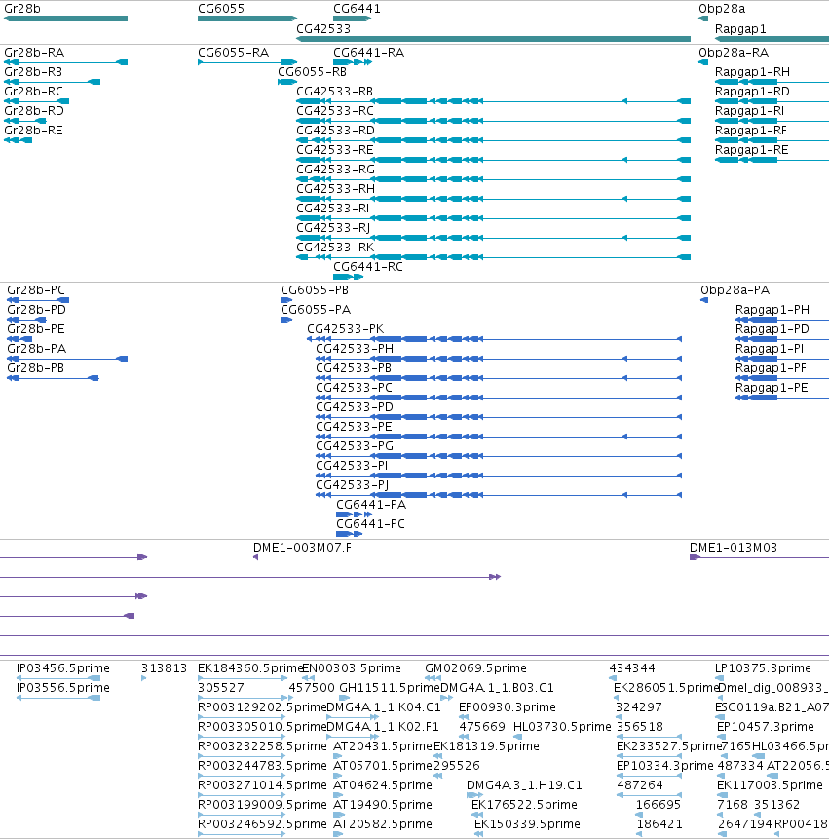Select transcript CG6441-RA

368,53
